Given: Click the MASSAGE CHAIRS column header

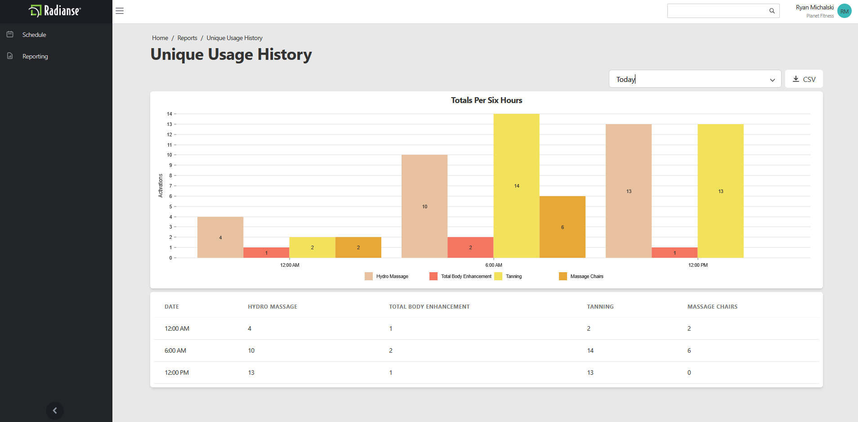Looking at the screenshot, I should tap(712, 307).
